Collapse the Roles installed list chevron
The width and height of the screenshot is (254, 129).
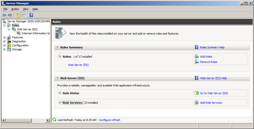pos(60,57)
